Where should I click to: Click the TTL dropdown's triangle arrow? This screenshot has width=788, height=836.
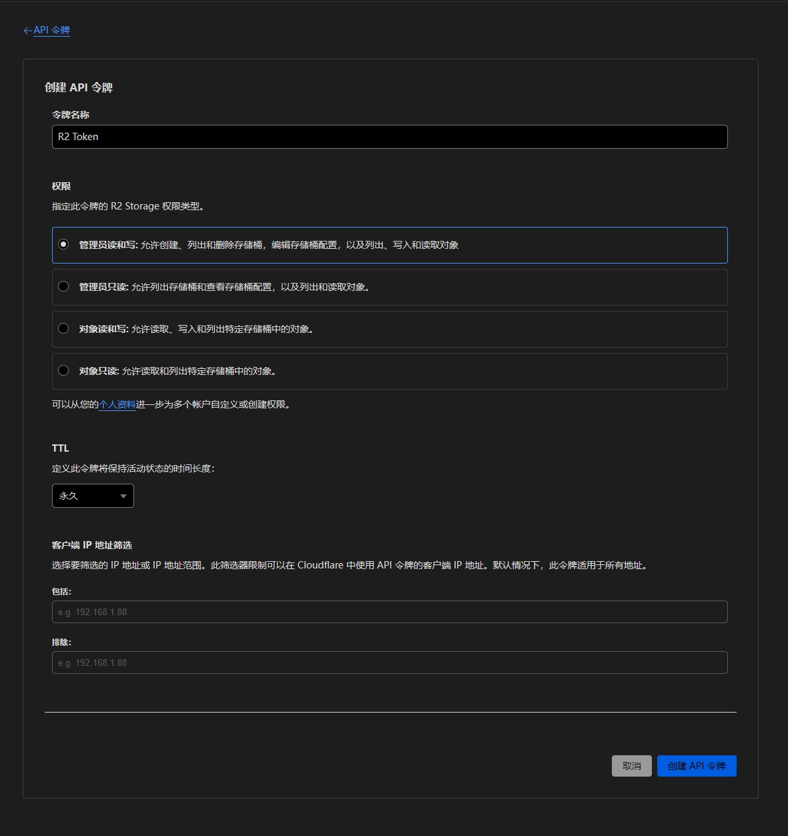pyautogui.click(x=123, y=496)
